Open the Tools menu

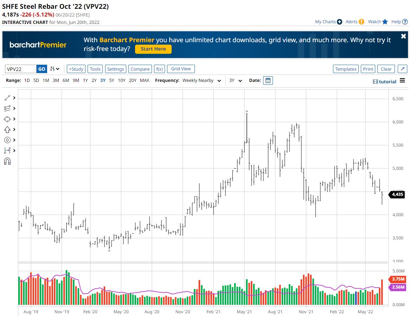(95, 69)
